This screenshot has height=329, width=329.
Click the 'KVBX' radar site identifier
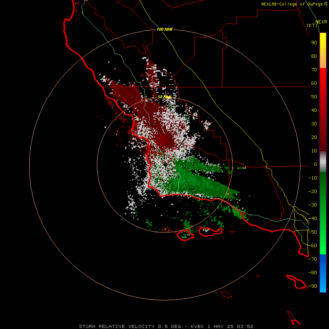coord(197,326)
